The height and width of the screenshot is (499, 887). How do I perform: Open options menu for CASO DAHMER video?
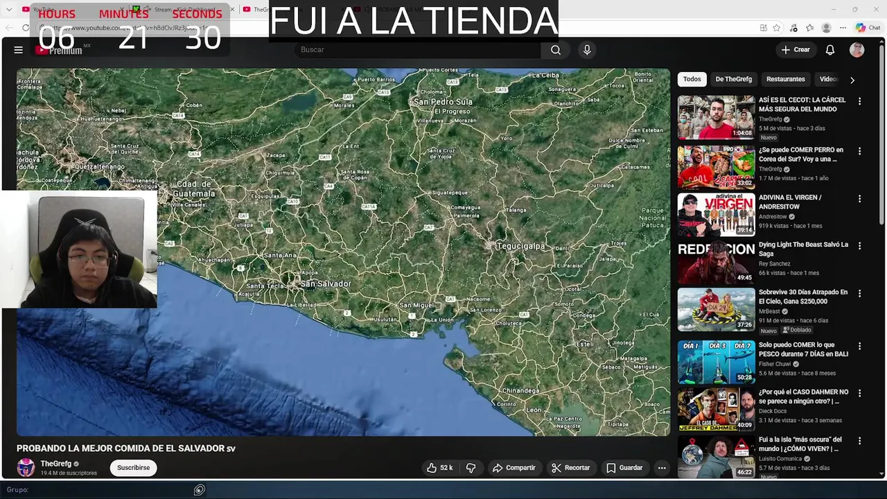[859, 393]
